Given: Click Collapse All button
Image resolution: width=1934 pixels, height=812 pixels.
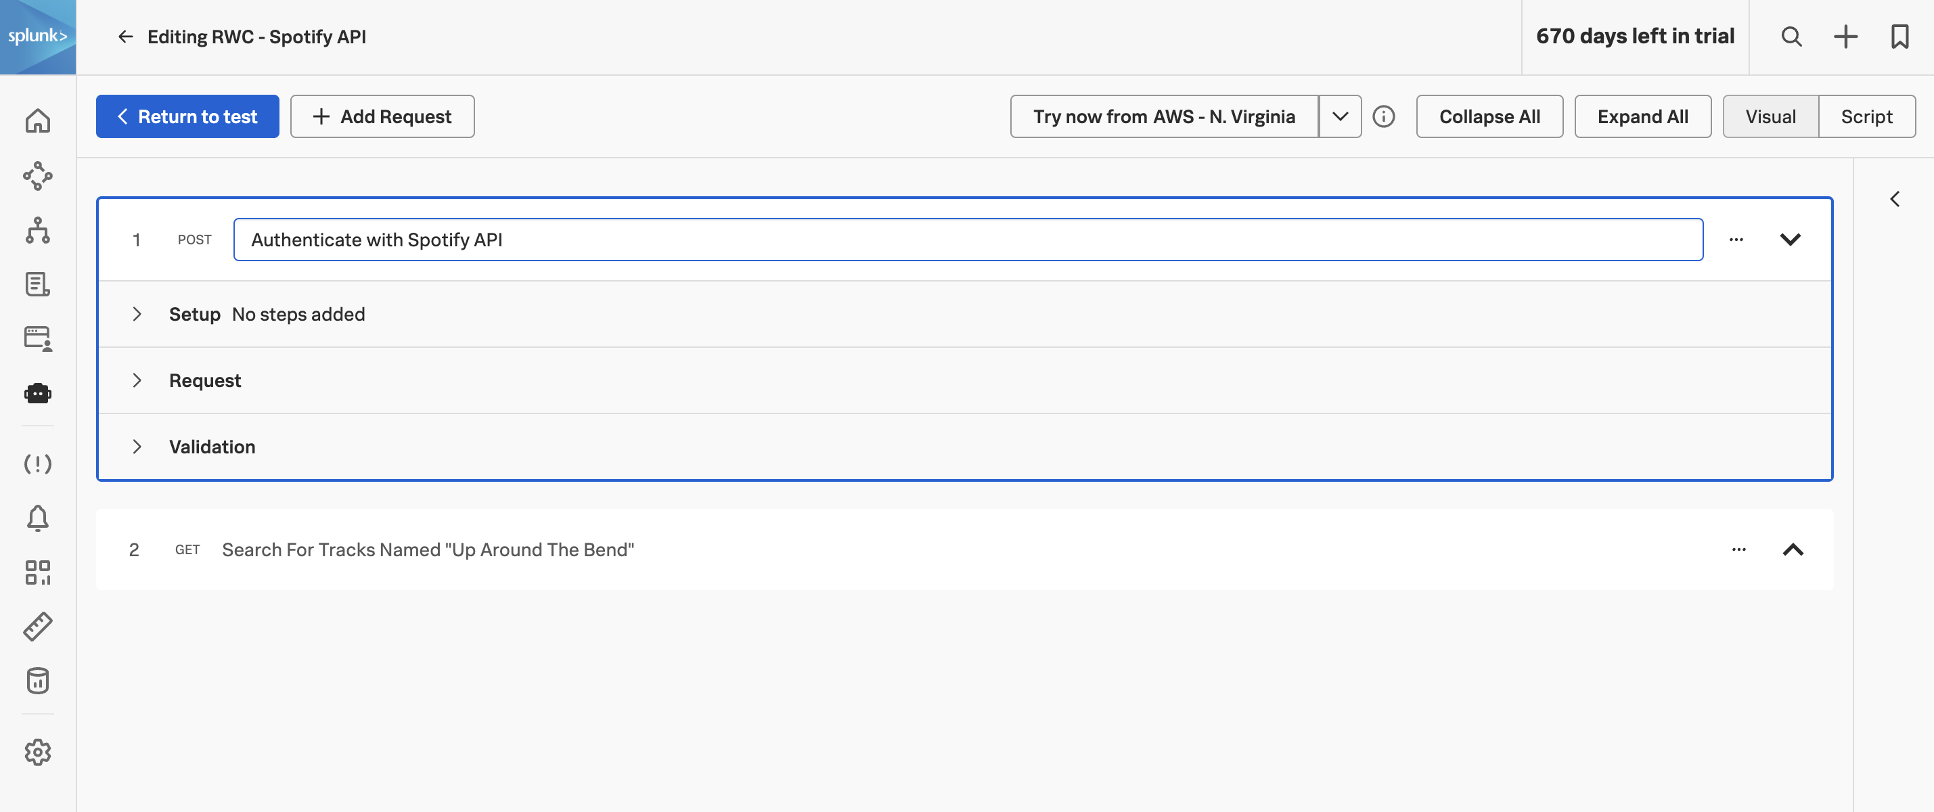Looking at the screenshot, I should coord(1490,116).
